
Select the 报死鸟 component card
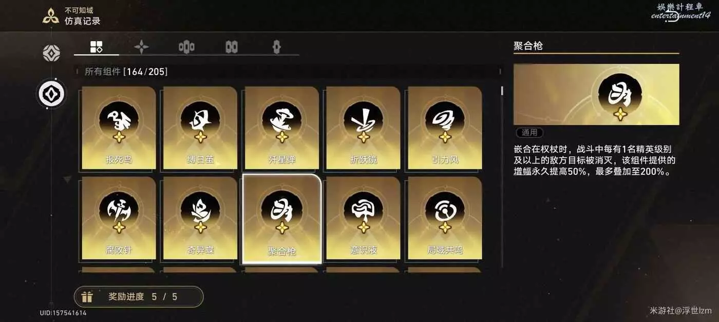tap(119, 128)
